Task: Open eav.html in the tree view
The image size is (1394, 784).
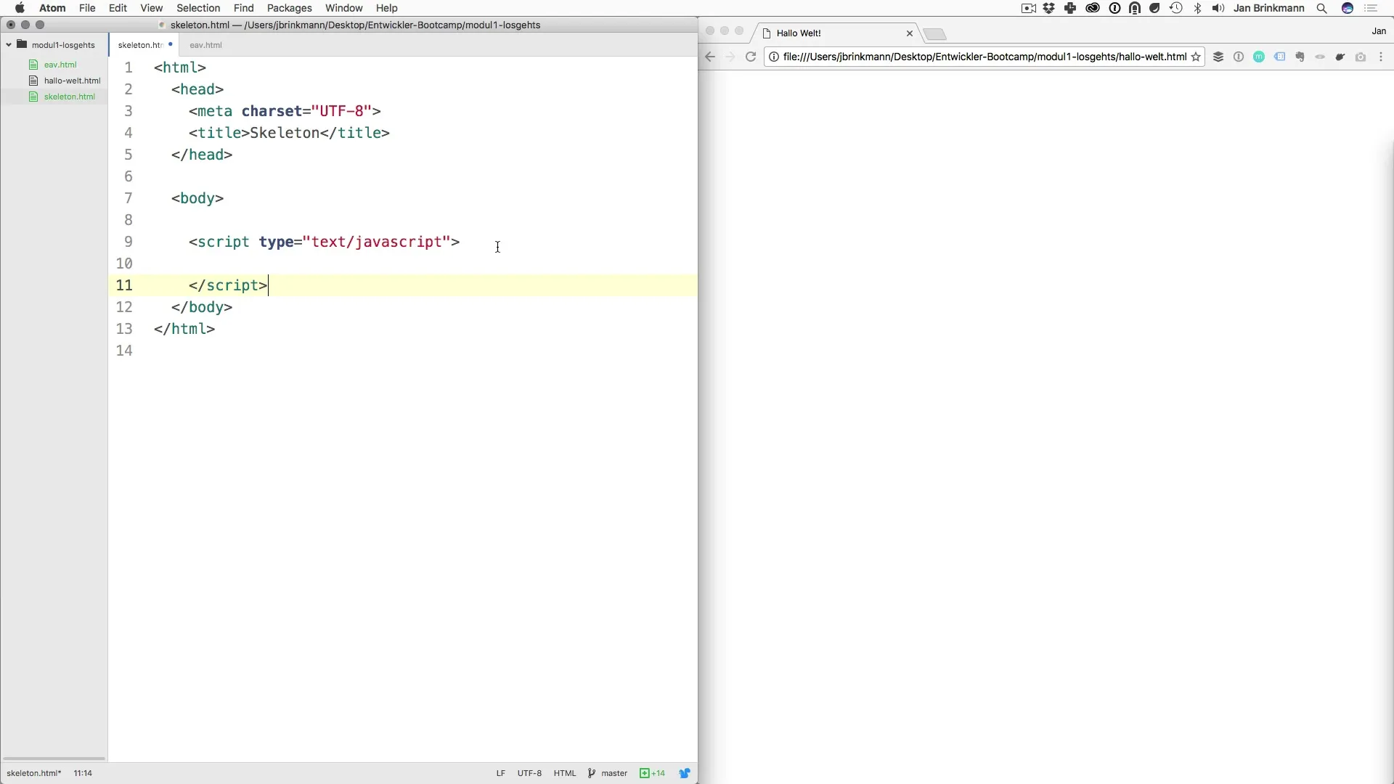Action: (60, 65)
